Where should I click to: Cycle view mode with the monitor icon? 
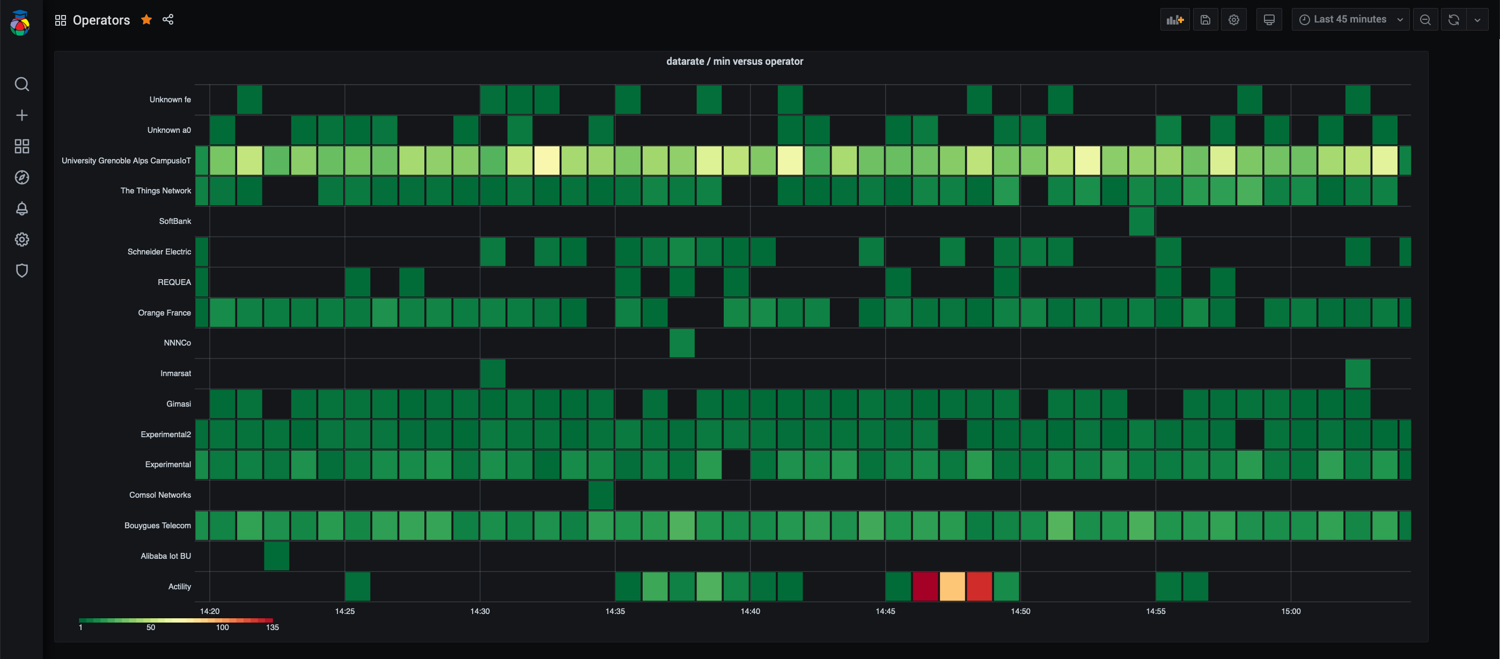(x=1269, y=20)
